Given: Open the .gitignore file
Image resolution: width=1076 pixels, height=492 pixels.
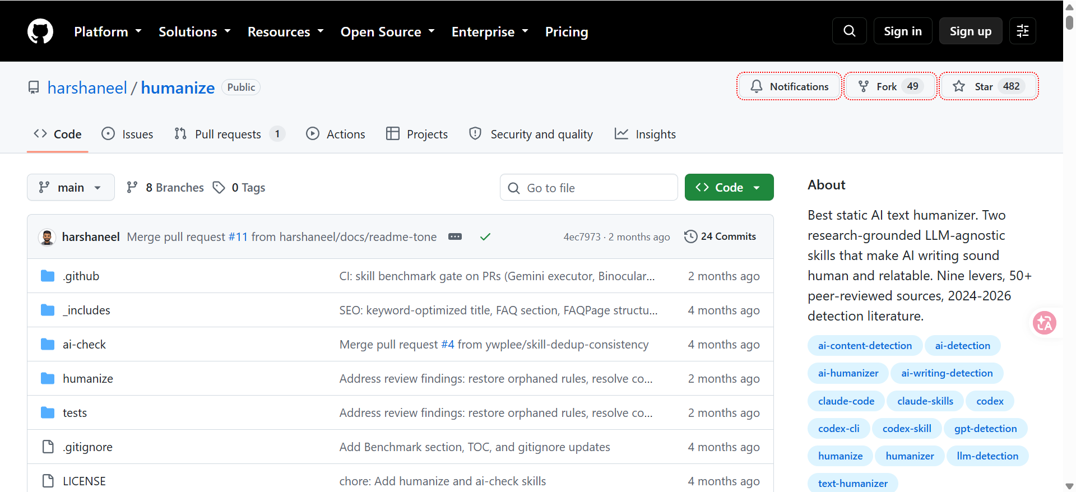Looking at the screenshot, I should click(87, 447).
